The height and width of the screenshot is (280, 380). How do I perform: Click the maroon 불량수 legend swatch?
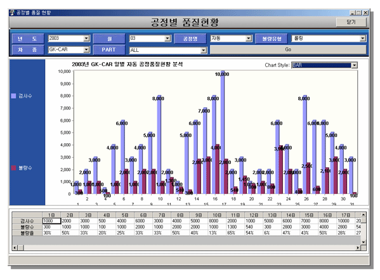pyautogui.click(x=13, y=168)
